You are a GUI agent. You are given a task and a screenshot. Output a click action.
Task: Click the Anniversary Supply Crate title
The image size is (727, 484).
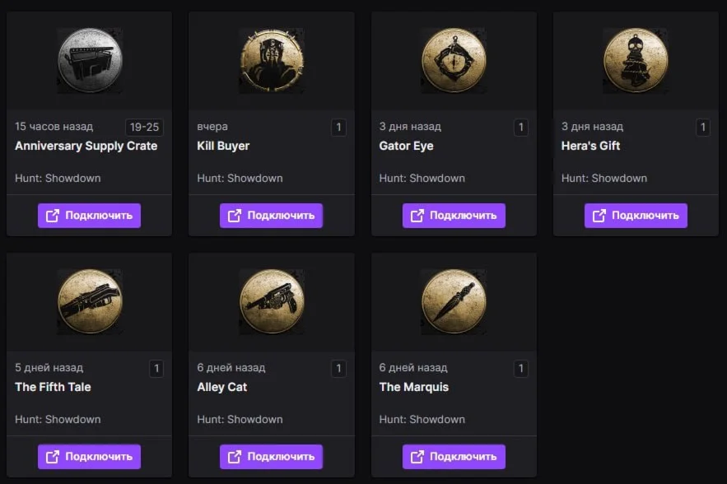86,146
